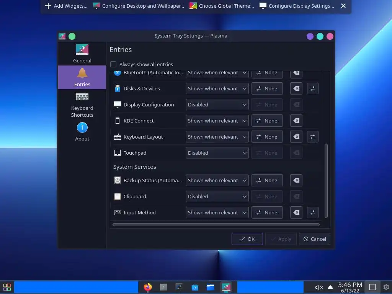Configure Keyboard Layout applet settings
The height and width of the screenshot is (294, 392).
coord(312,137)
